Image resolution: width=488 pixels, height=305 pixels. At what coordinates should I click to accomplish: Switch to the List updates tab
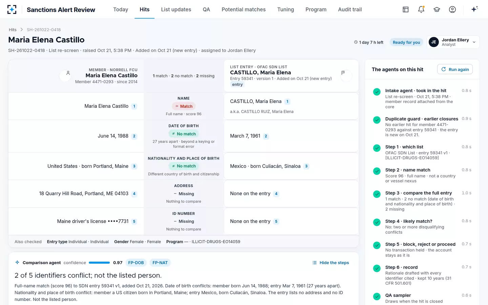(x=176, y=9)
